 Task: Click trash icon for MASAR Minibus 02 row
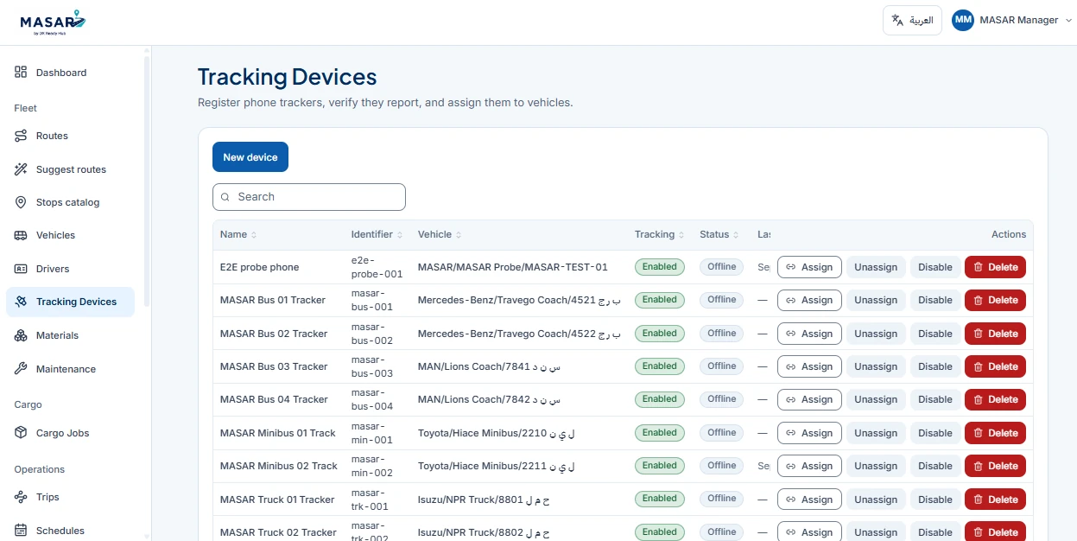coord(979,466)
